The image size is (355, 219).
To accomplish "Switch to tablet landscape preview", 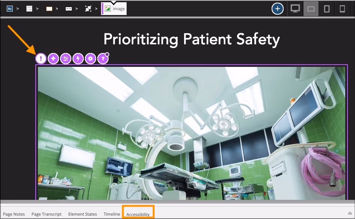I will pos(311,9).
